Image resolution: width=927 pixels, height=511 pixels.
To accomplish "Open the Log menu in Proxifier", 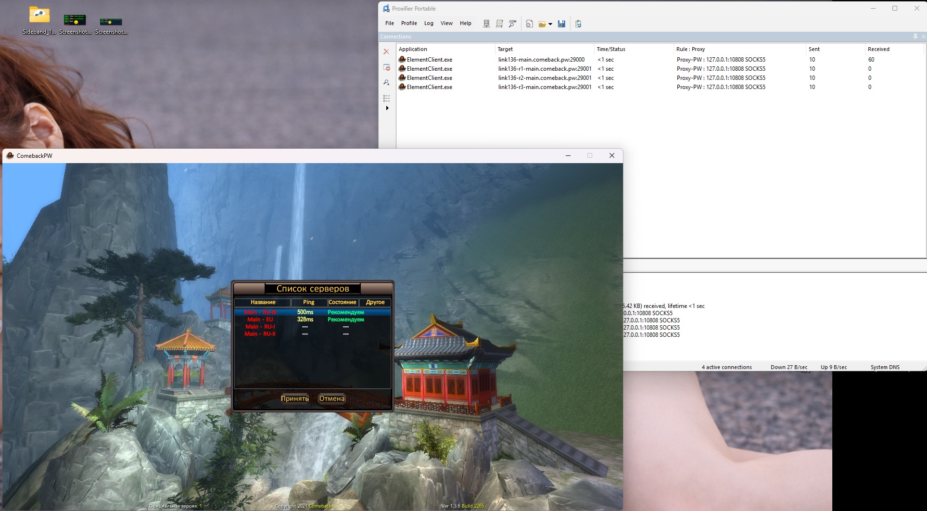I will pos(429,23).
